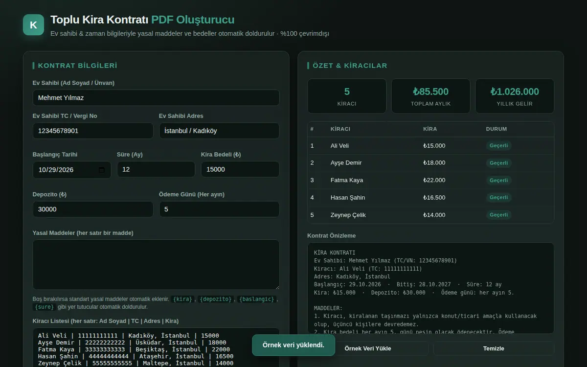Focus the Ev Sahibi TC / Vergi No field
This screenshot has height=367, width=587.
click(93, 131)
